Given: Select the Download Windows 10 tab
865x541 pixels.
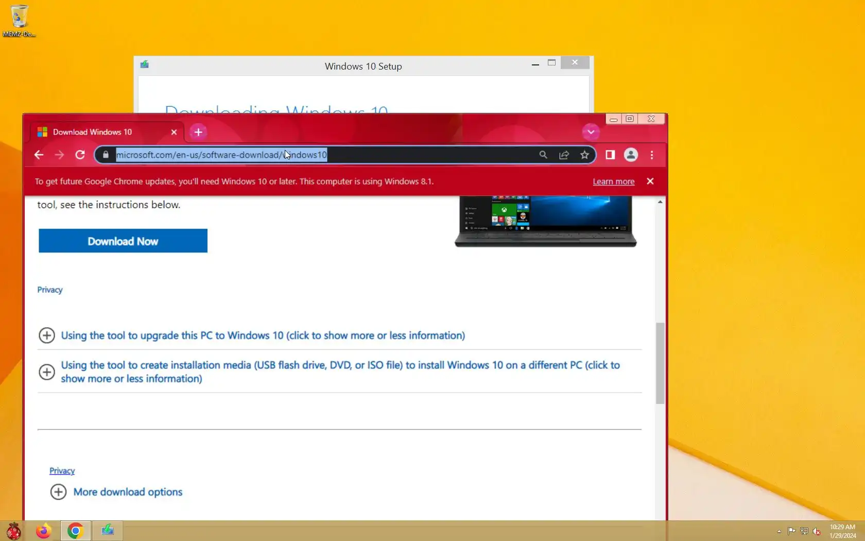Looking at the screenshot, I should click(x=107, y=132).
